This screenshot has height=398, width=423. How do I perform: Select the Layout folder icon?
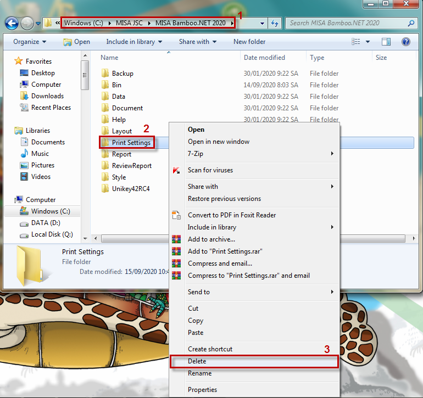[x=105, y=131]
